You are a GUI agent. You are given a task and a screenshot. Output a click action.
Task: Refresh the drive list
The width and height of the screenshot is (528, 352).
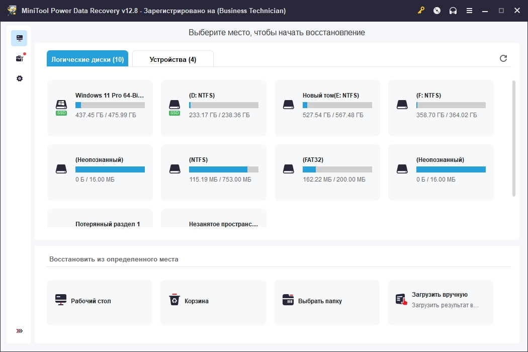[503, 58]
